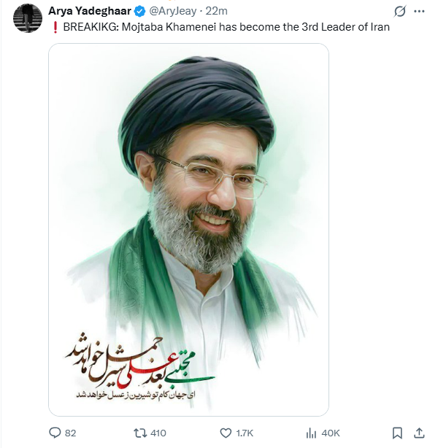This screenshot has width=438, height=448.
Task: Open the @AryJeay handle link
Action: point(173,12)
